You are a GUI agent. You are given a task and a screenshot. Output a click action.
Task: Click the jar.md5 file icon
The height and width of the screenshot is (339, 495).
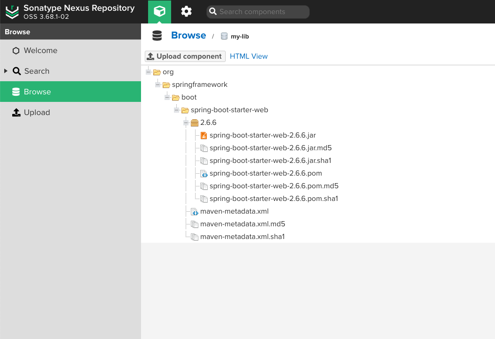204,148
